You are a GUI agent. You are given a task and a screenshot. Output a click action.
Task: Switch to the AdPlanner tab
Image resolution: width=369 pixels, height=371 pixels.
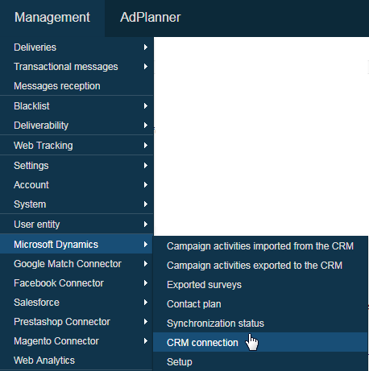pyautogui.click(x=151, y=18)
